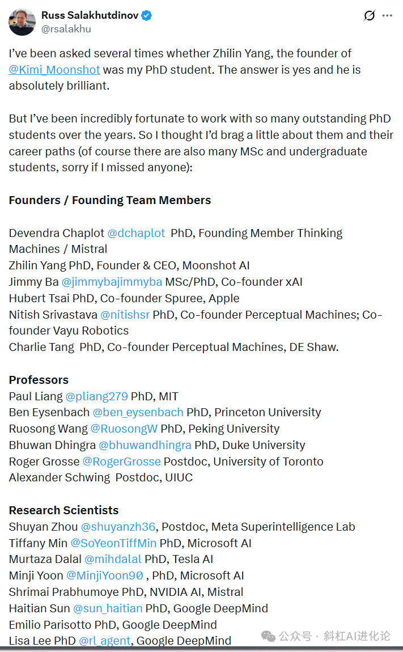
Task: Open @RogerGrosse profile link
Action: (x=121, y=462)
